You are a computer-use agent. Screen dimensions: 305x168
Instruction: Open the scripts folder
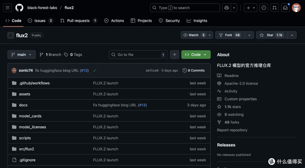click(x=25, y=138)
